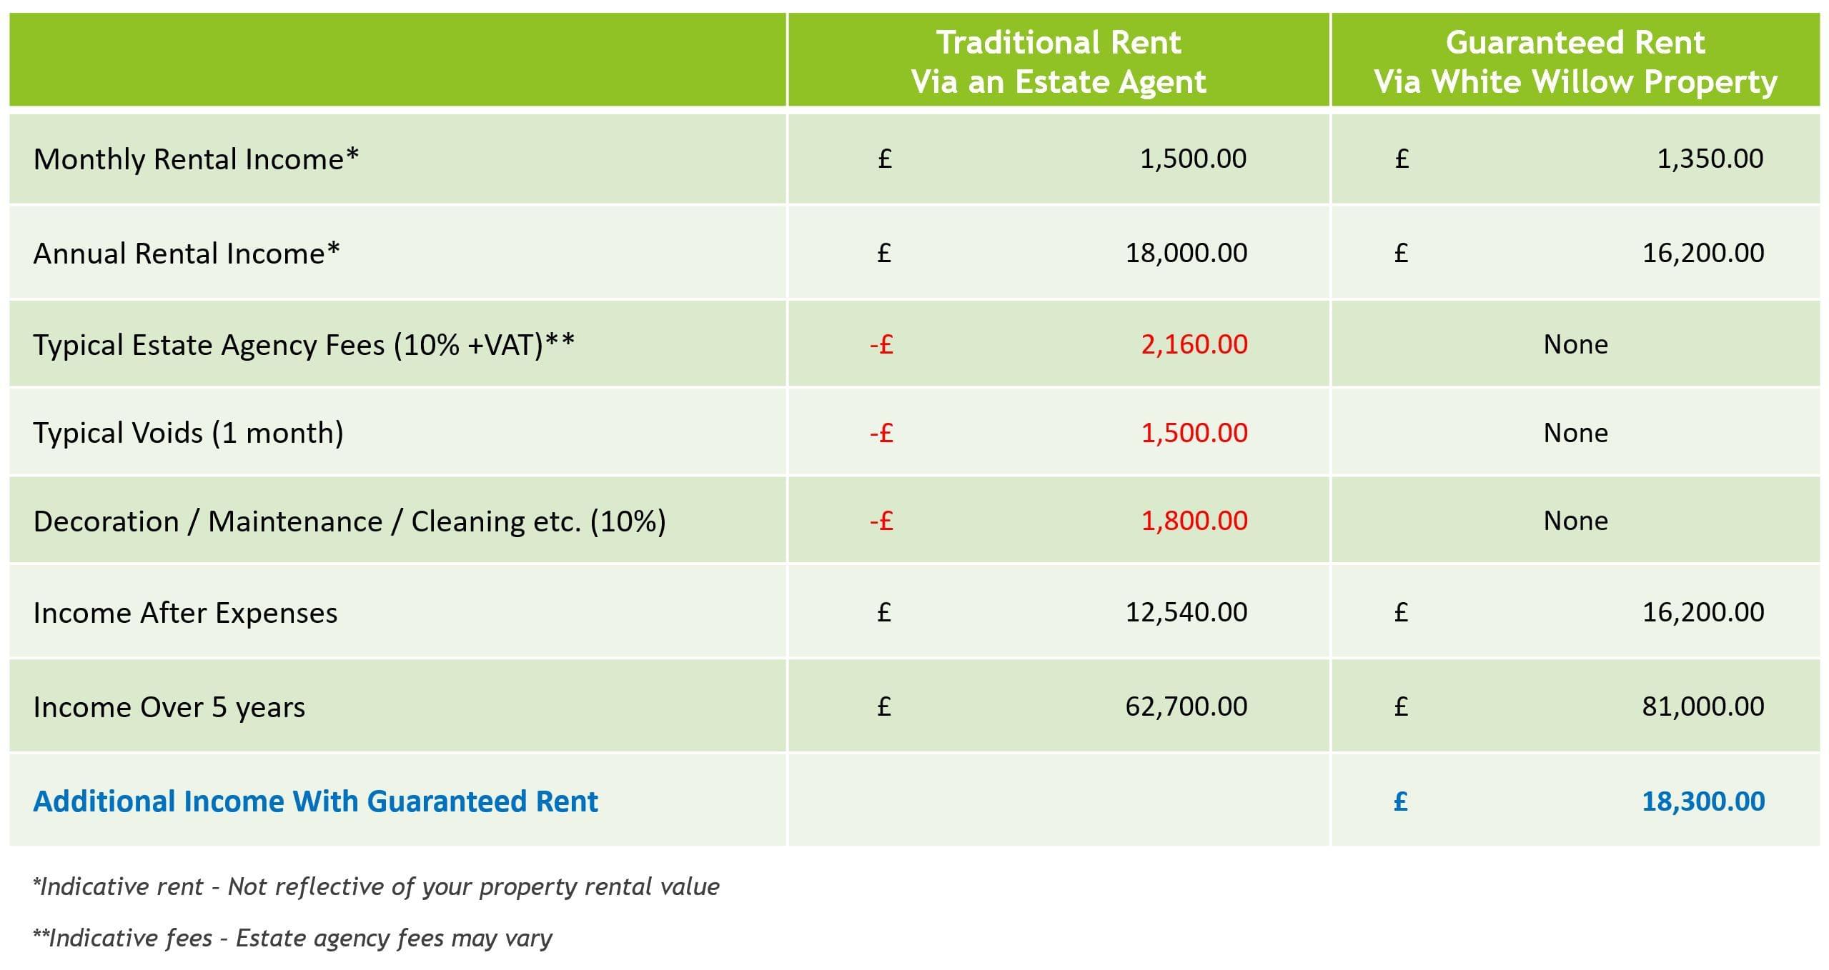
Task: Select the 62,700.00 five-year income value
Action: pyautogui.click(x=1186, y=706)
